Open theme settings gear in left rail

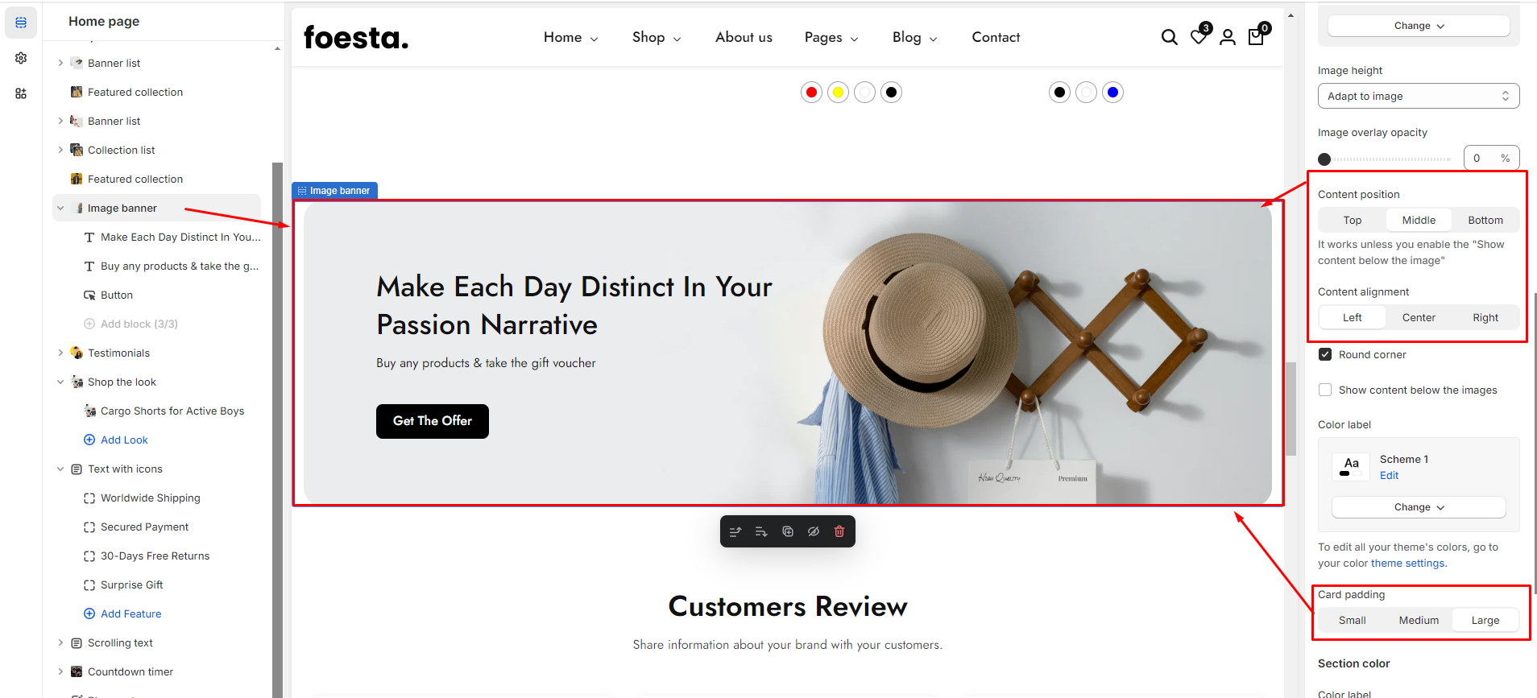[x=21, y=58]
